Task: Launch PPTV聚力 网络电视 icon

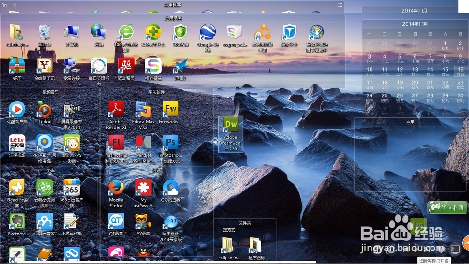Action: (44, 143)
